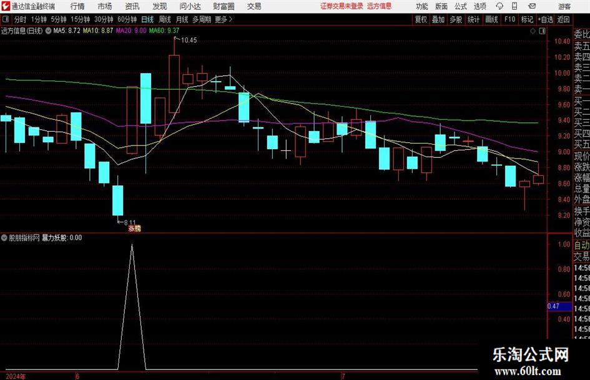
Task: Expand the dropdown beside 股朋指标网 indicator
Action: click(4, 238)
